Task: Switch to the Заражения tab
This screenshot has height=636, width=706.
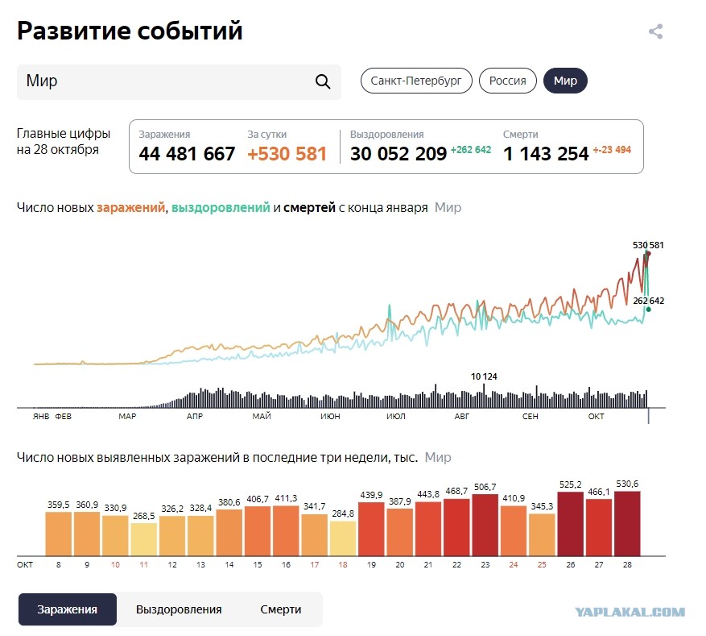Action: (67, 609)
